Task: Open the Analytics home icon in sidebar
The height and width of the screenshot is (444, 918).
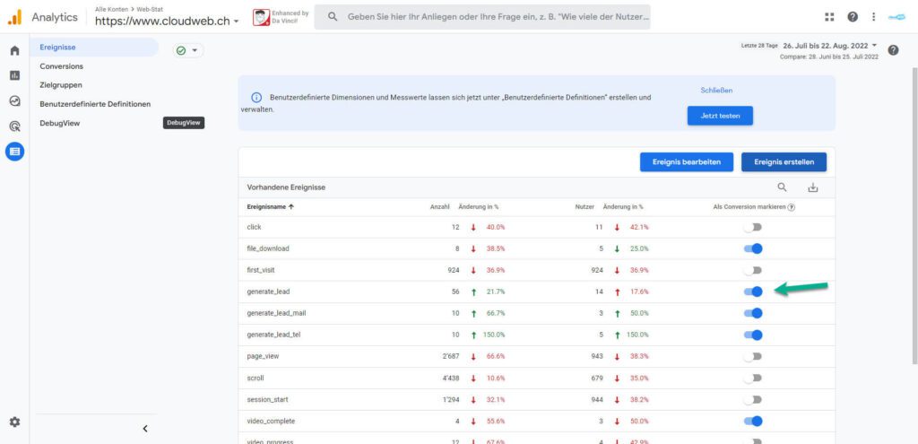Action: (x=14, y=51)
